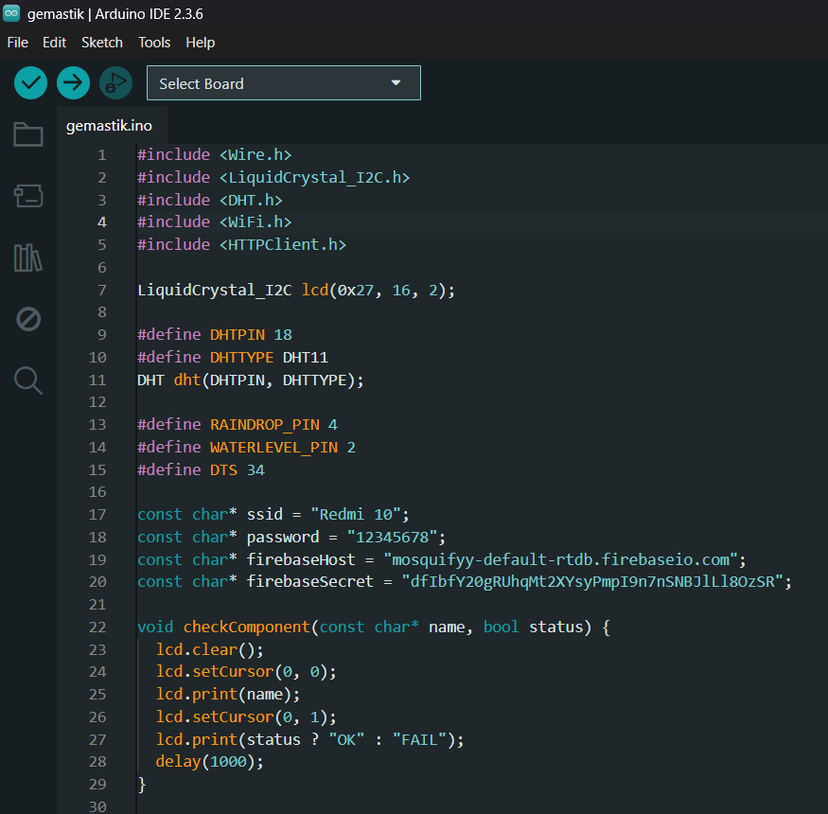Open the Boards Manager sidebar icon
The image size is (828, 814).
coord(28,196)
